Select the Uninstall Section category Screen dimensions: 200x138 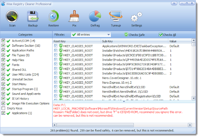click(x=22, y=79)
